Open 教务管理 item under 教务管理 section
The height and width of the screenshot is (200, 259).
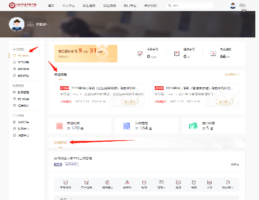(23, 92)
